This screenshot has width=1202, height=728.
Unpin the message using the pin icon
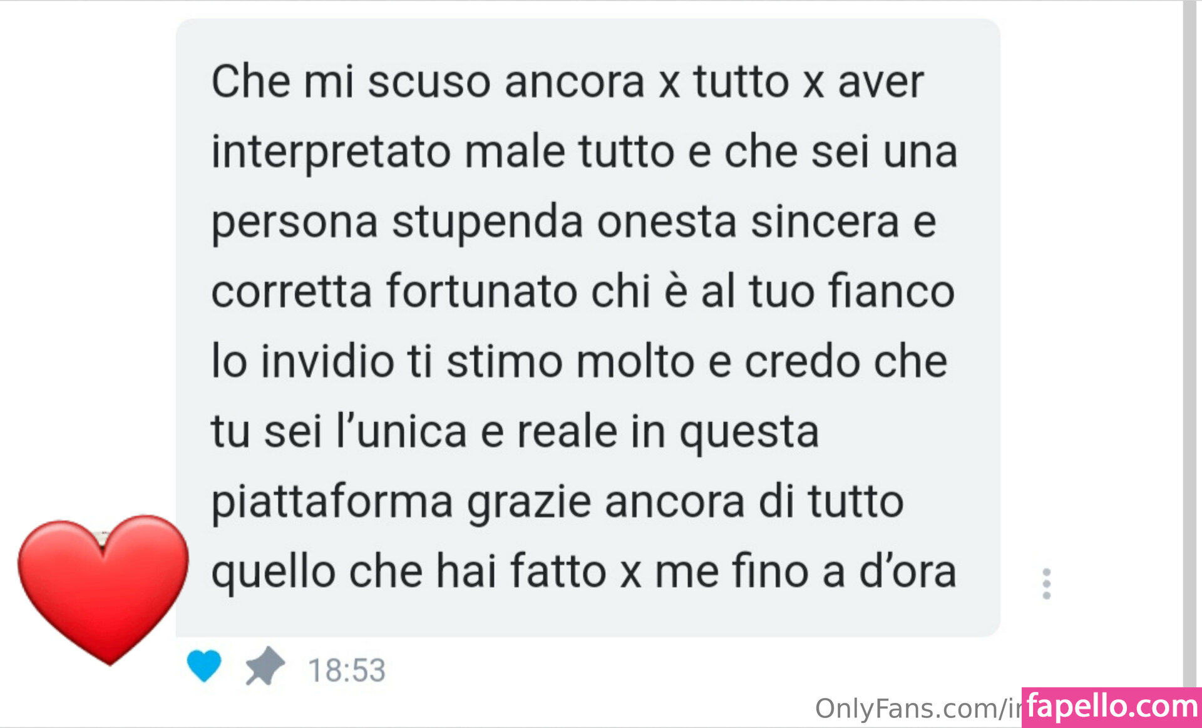(x=265, y=666)
